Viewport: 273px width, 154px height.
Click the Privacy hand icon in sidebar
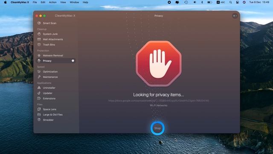pyautogui.click(x=39, y=61)
